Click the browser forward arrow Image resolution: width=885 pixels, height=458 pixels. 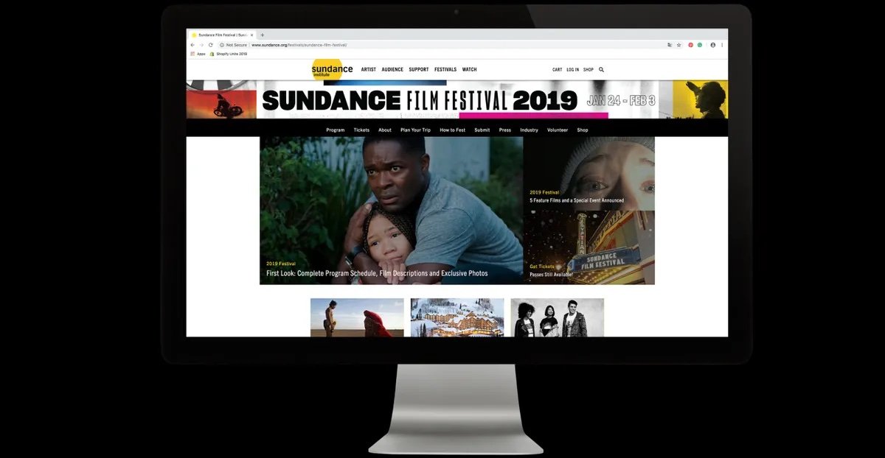click(201, 45)
